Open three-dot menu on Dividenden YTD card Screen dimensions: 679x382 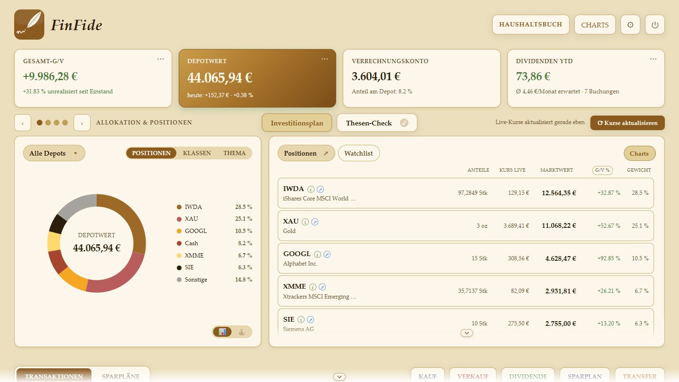pyautogui.click(x=653, y=59)
